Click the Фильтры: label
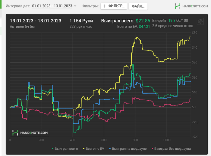Viewport: 211px width, 156px height. coord(90,6)
